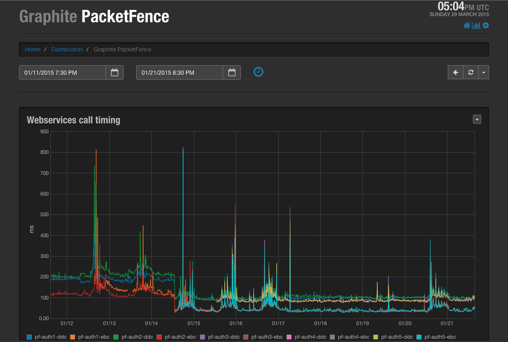This screenshot has width=508, height=342.
Task: Click the pf-auth5-ddc yellow legend swatch
Action: click(376, 337)
